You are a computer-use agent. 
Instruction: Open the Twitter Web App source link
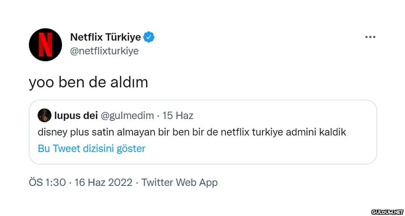click(180, 183)
